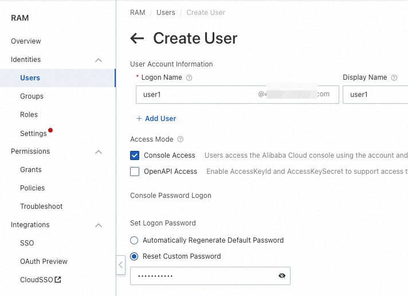This screenshot has width=408, height=296.
Task: Click the Logon Name input field
Action: click(195, 95)
